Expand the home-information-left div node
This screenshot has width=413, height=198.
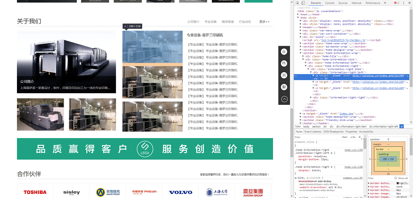(x=306, y=63)
